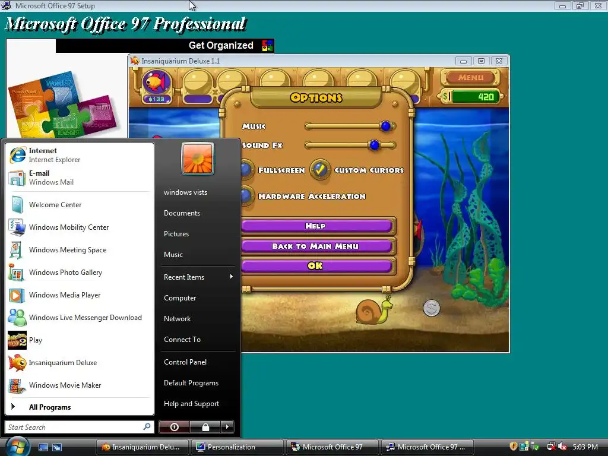Open Computer from Start menu
The height and width of the screenshot is (456, 608).
(x=180, y=298)
